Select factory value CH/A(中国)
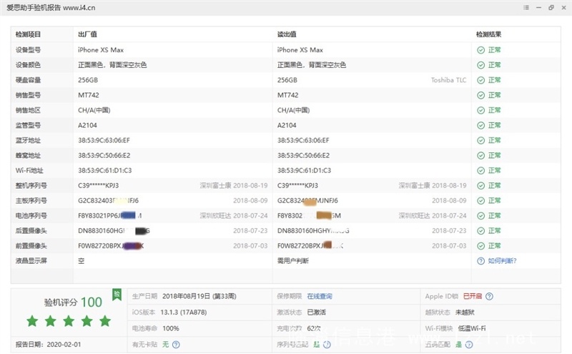 pos(94,110)
